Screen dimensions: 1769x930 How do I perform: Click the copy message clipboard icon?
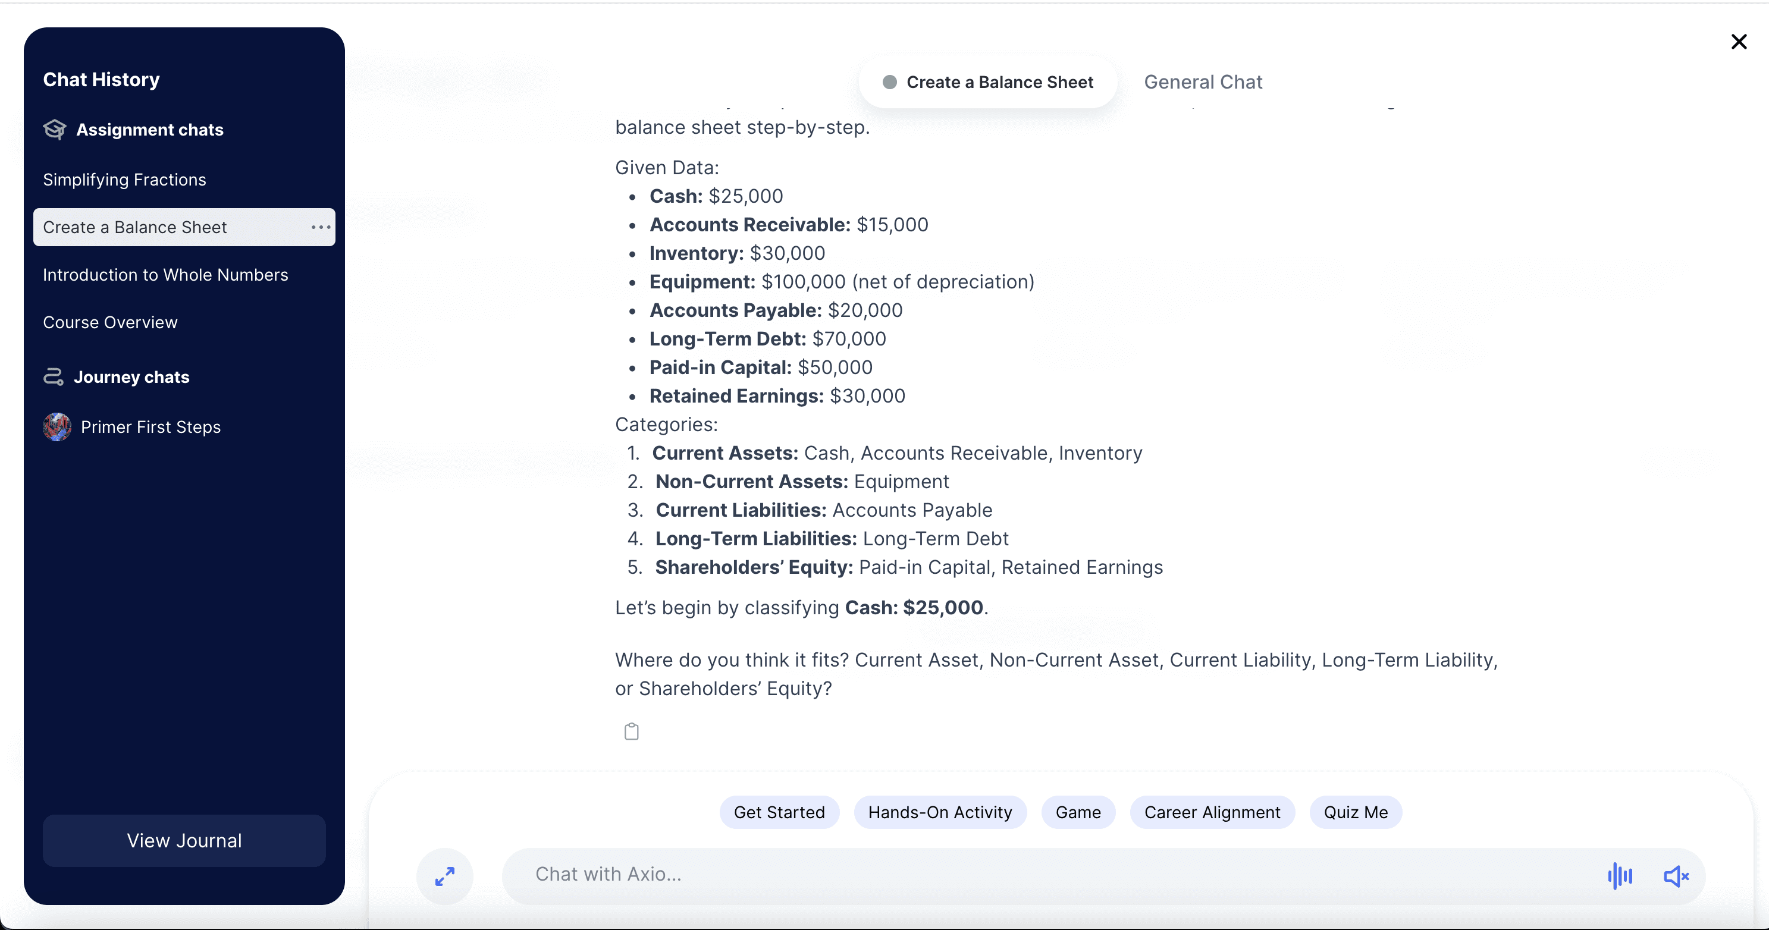pyautogui.click(x=631, y=731)
